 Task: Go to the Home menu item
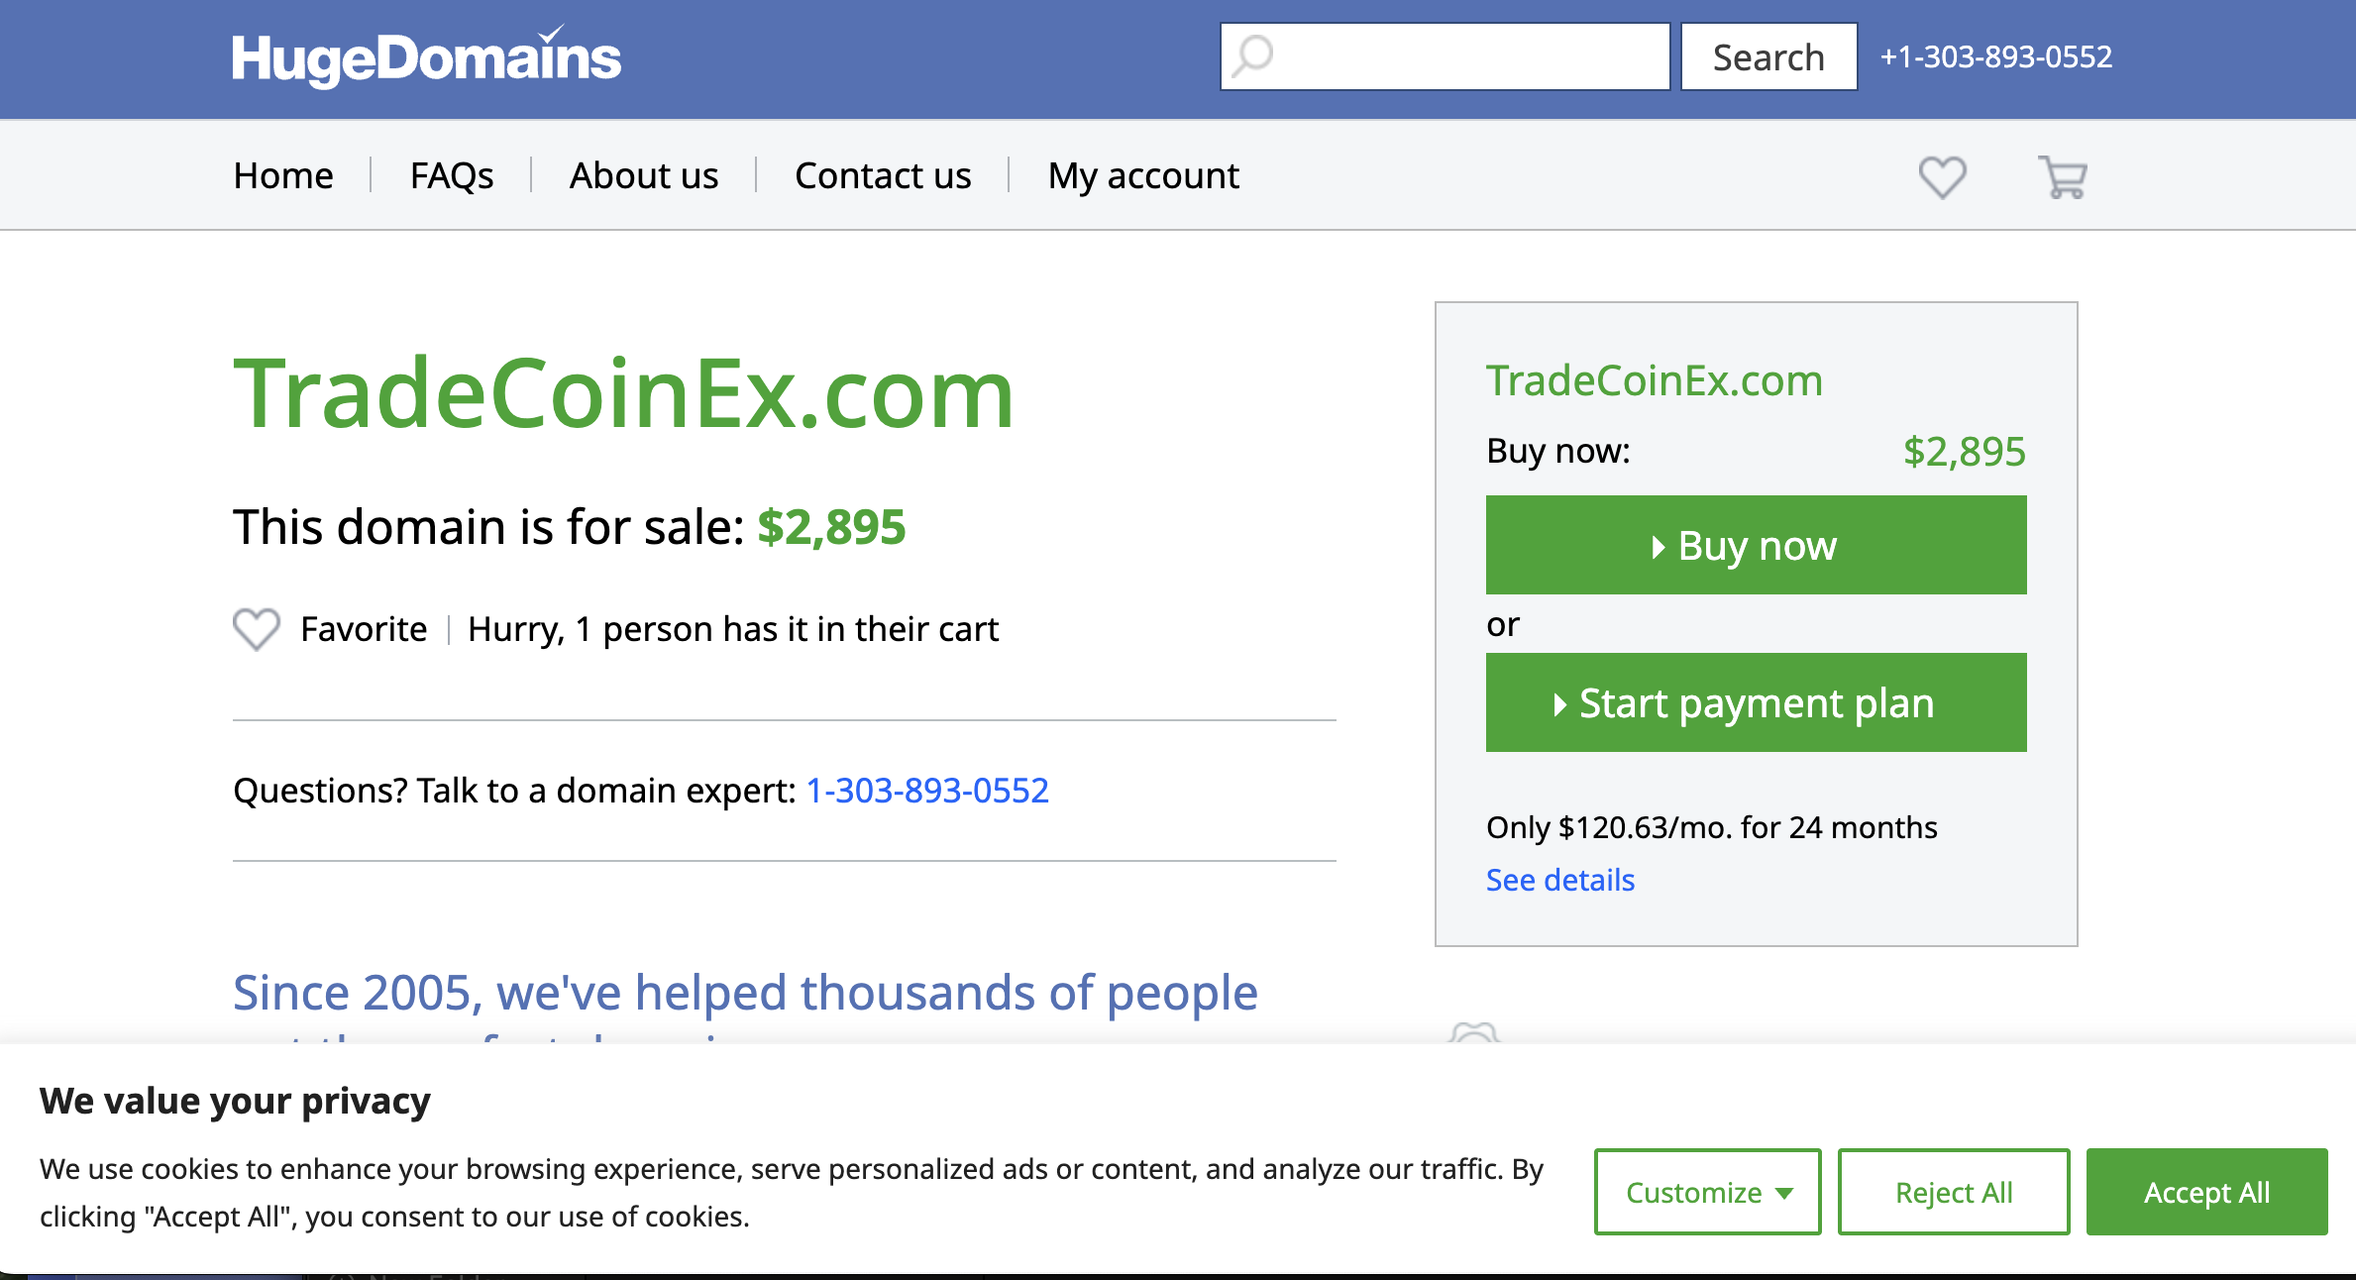click(283, 175)
